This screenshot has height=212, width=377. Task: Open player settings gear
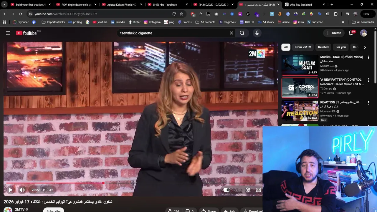coord(248,190)
